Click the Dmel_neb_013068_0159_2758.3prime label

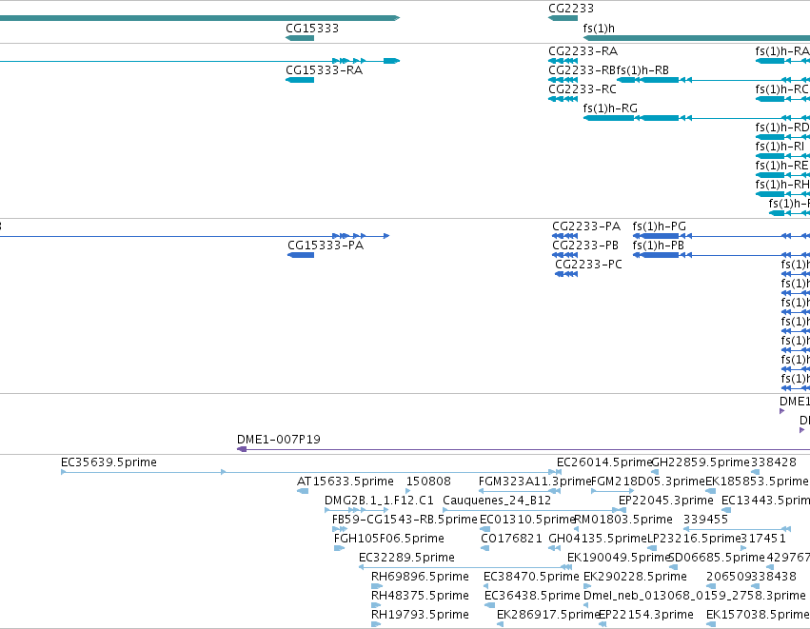[x=694, y=596]
